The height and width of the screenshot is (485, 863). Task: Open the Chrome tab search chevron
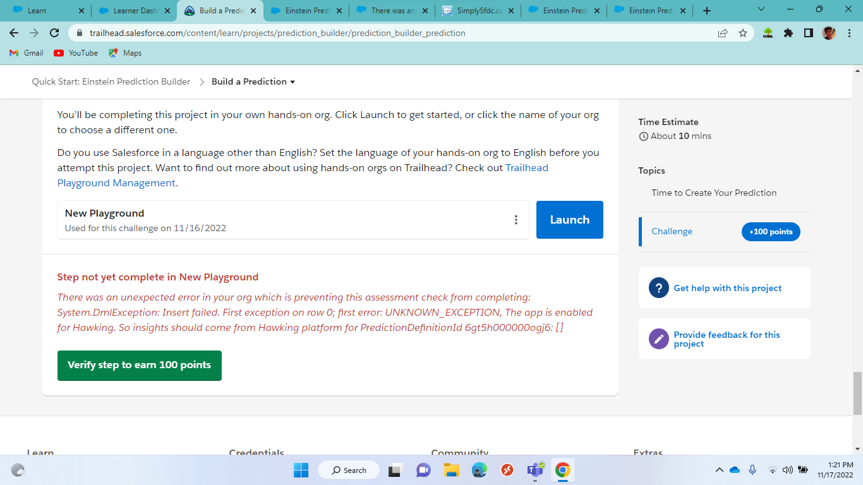pyautogui.click(x=761, y=9)
